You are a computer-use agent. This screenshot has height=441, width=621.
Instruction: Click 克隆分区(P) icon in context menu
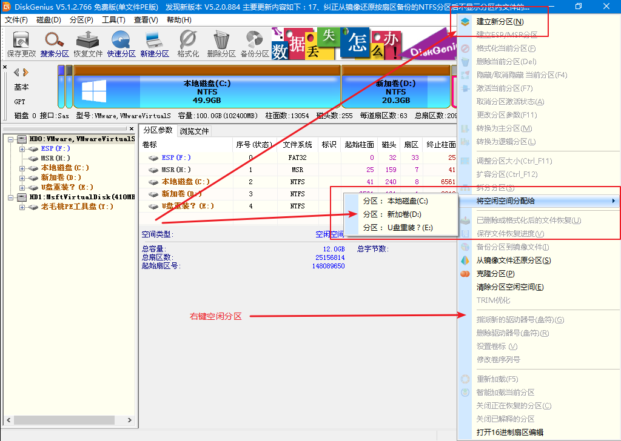pos(465,274)
